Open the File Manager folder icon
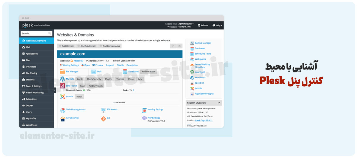 coord(62,72)
